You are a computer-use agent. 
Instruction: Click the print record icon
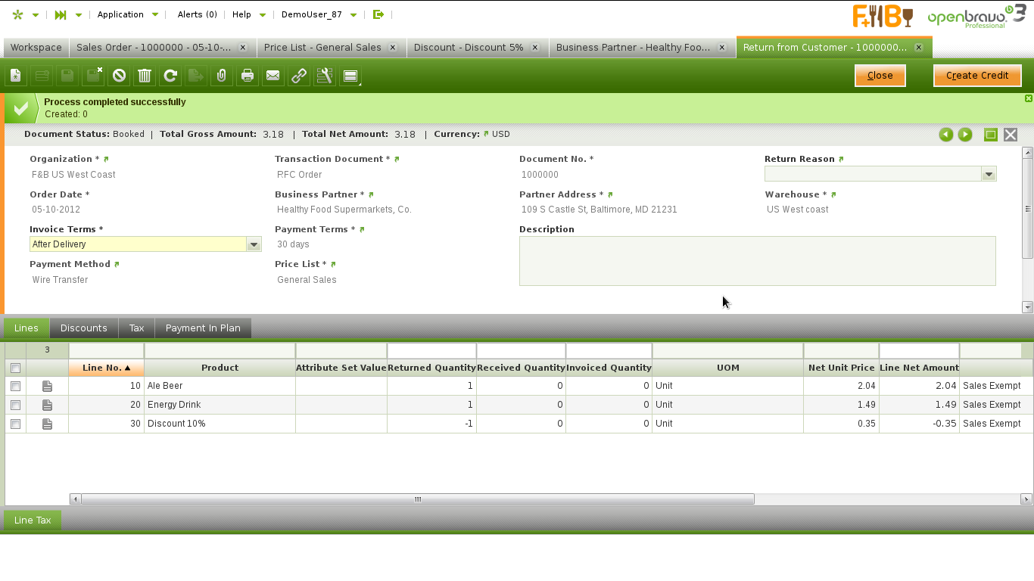point(248,76)
